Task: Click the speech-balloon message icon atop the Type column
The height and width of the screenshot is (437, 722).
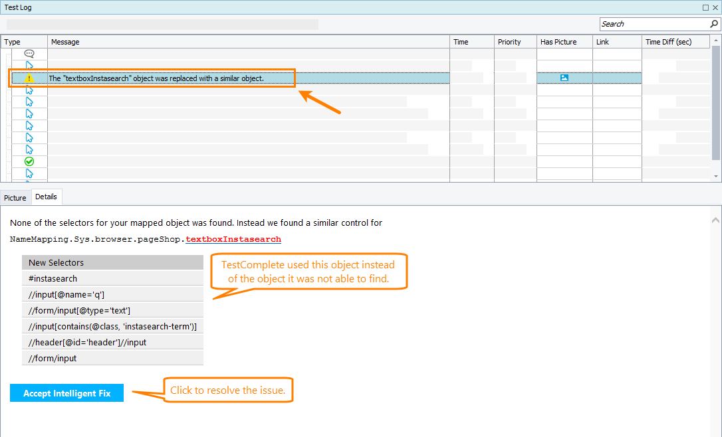Action: (x=29, y=54)
